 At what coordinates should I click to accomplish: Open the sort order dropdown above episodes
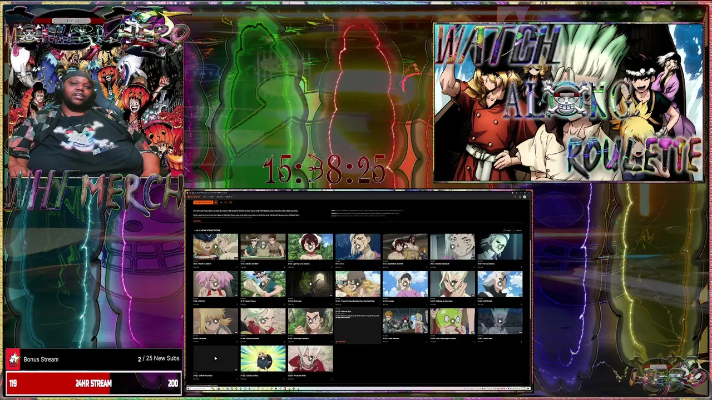coord(508,231)
